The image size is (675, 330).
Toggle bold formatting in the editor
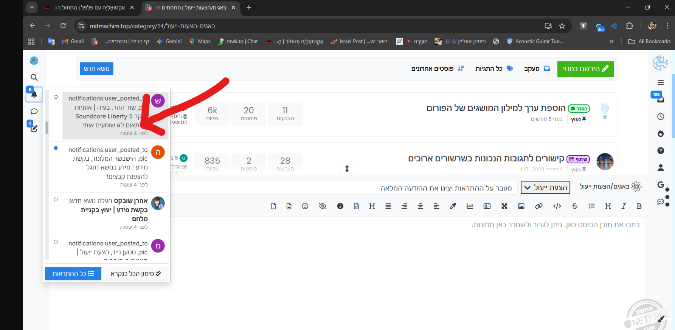(639, 206)
